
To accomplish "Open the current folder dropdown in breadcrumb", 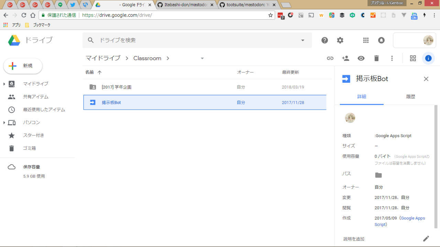I will (x=202, y=58).
